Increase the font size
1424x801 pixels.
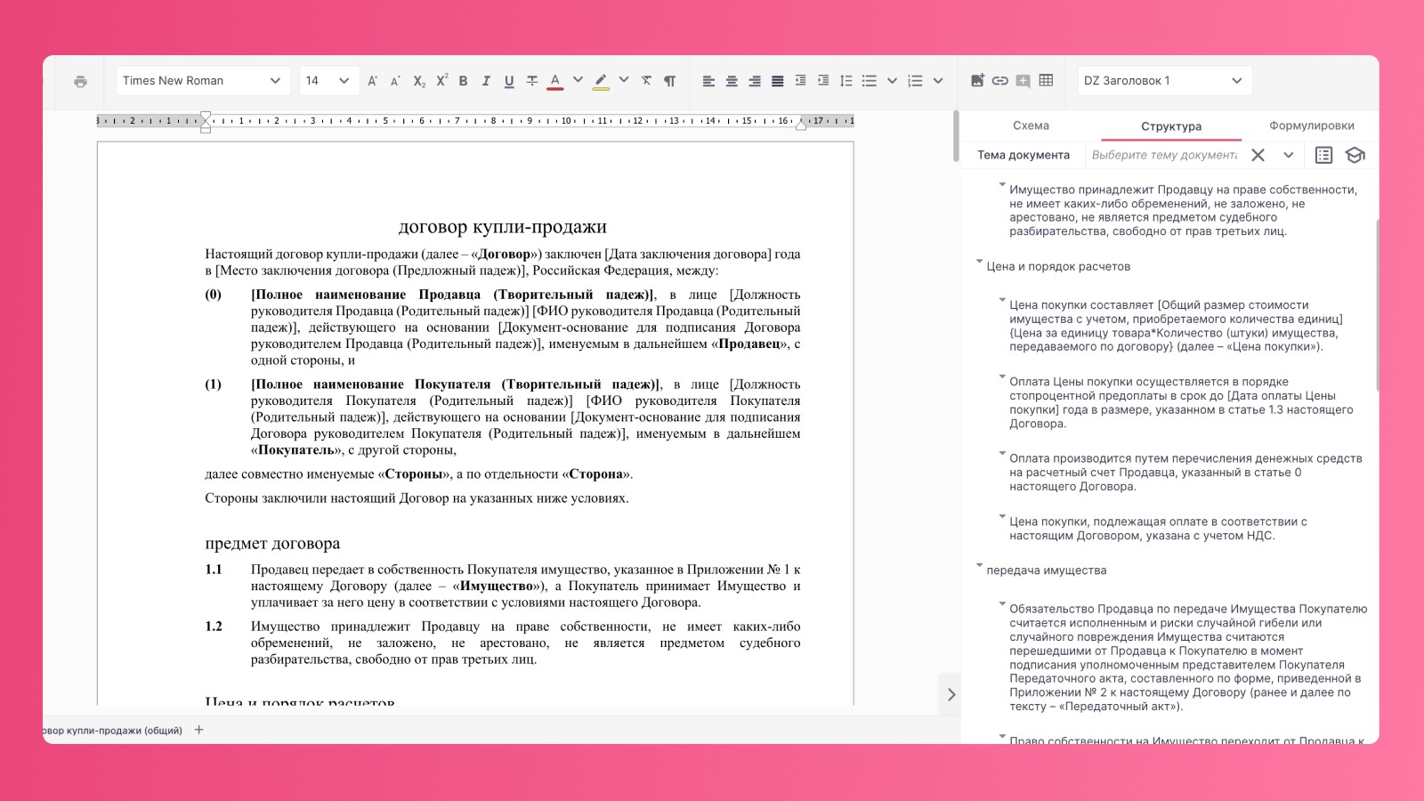click(x=372, y=81)
